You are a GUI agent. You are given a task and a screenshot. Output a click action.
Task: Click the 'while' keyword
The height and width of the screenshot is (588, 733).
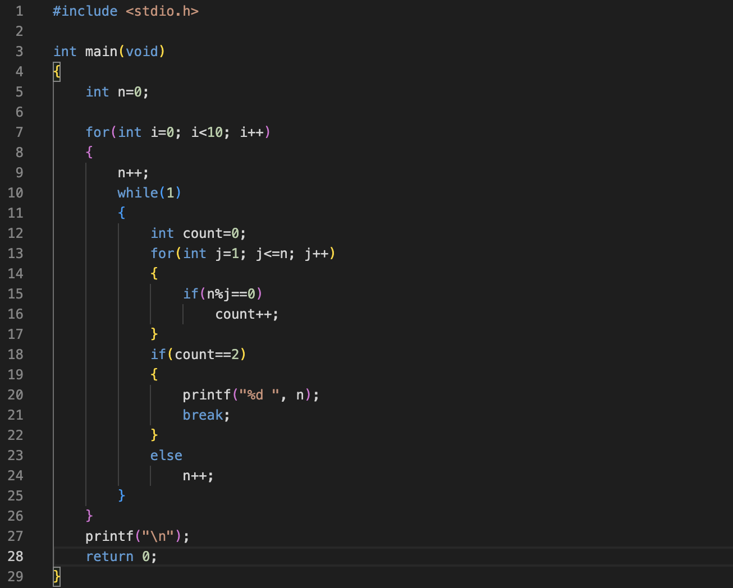pos(138,193)
